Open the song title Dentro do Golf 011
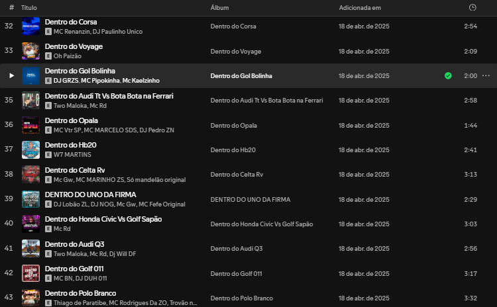Viewport: 497px width, 307px height. pos(74,269)
